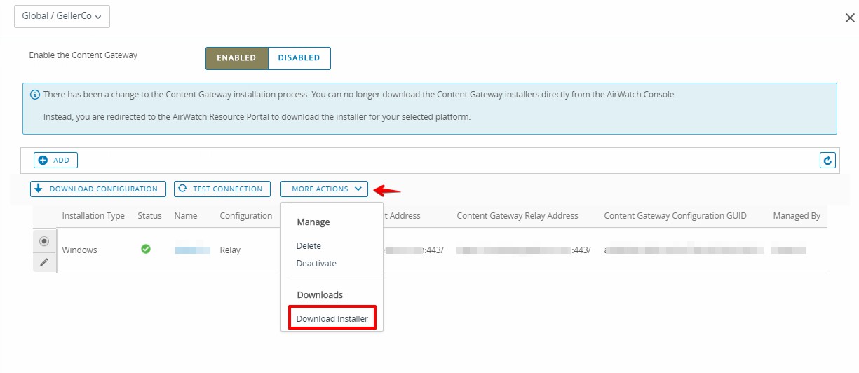Click the Test Connection button

(x=222, y=189)
